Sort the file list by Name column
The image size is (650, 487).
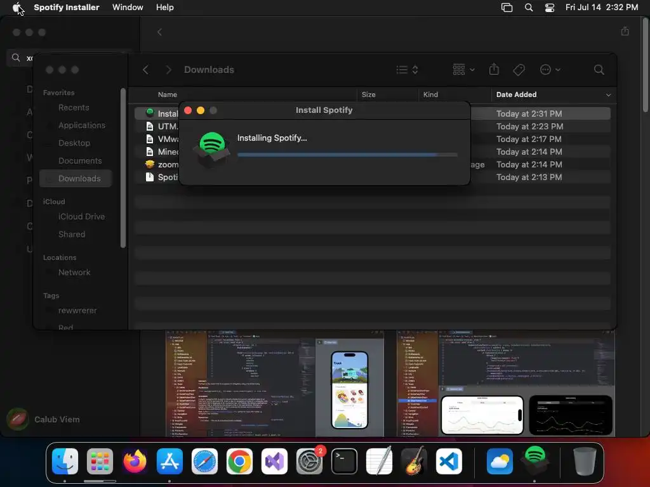point(167,94)
